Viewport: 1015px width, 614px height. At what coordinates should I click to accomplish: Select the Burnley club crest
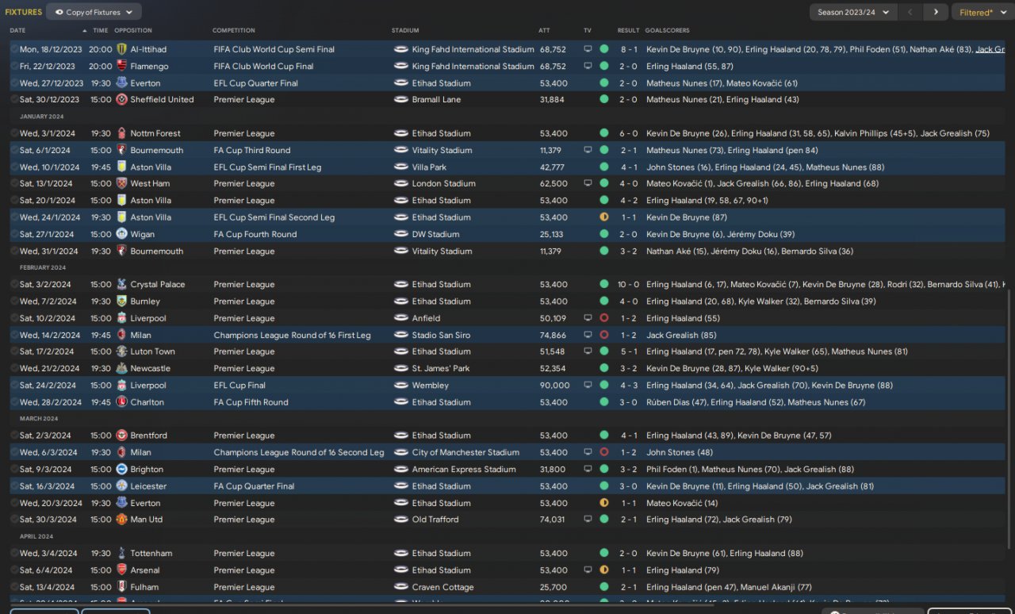point(121,301)
